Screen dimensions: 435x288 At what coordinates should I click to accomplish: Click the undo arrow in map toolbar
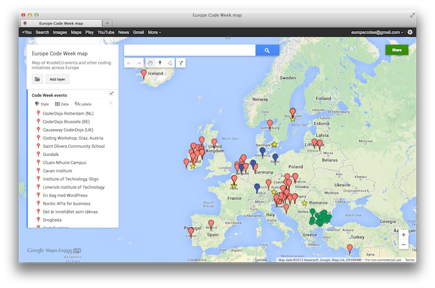coord(129,63)
